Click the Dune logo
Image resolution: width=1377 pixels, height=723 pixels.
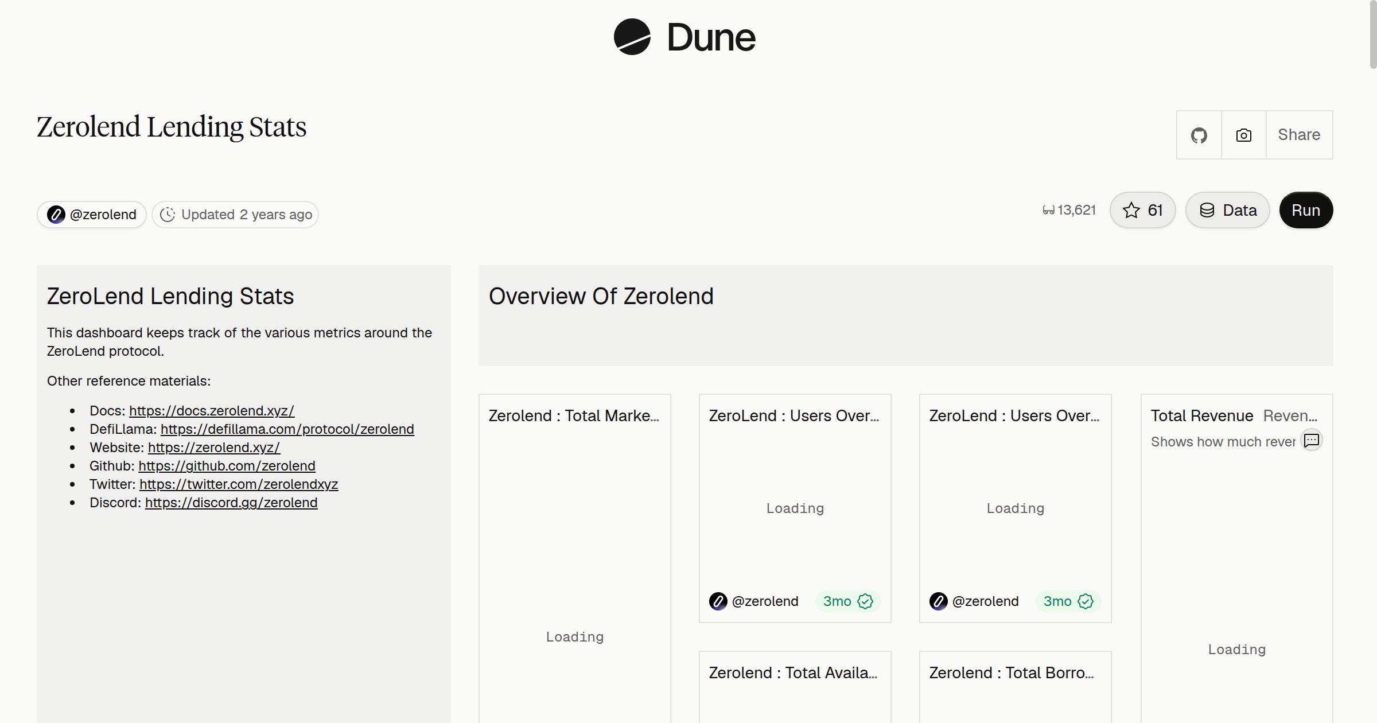pos(685,37)
